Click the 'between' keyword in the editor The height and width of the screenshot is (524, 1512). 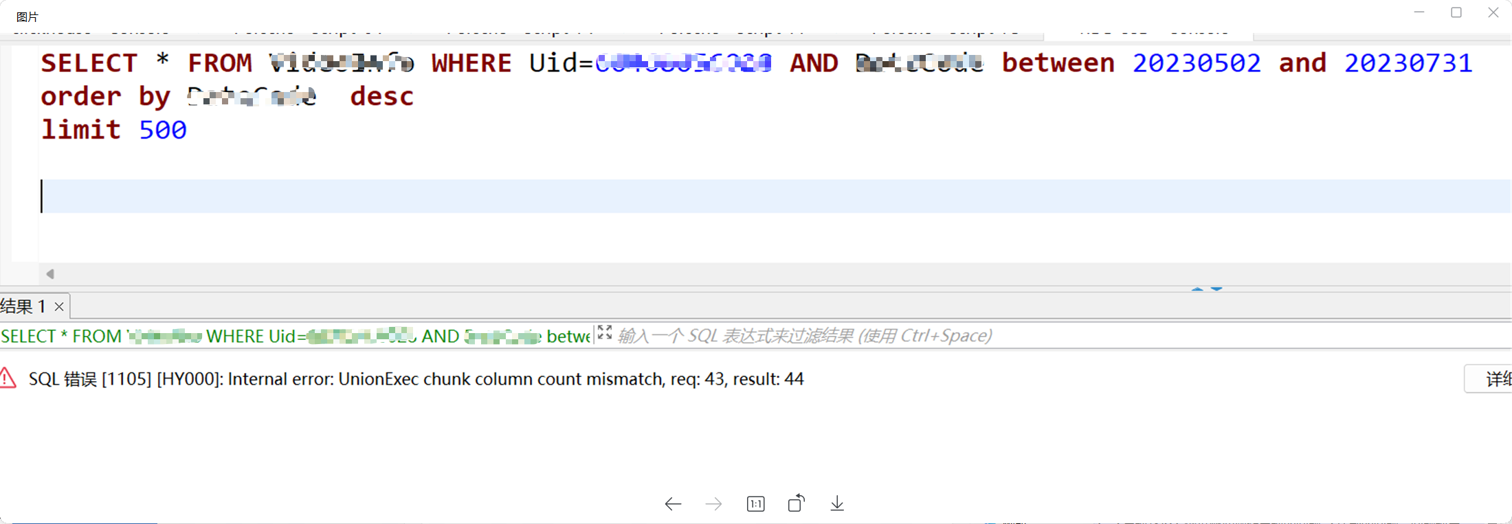click(x=1058, y=63)
